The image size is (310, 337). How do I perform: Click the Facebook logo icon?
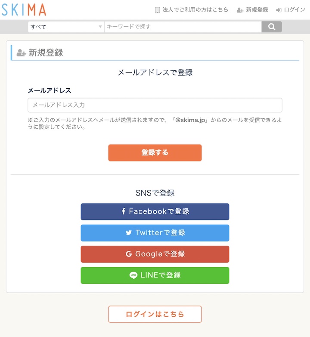124,211
